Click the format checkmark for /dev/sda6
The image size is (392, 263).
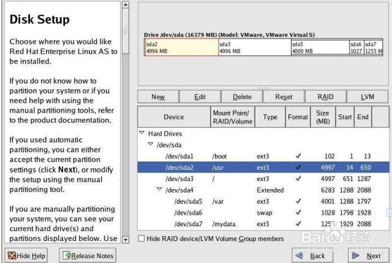[298, 213]
